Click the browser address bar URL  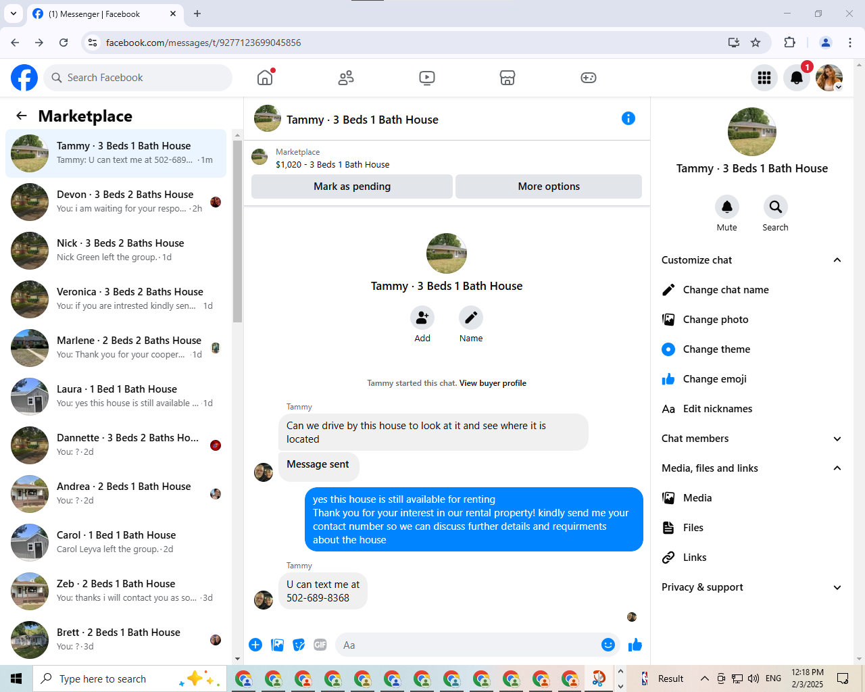[203, 43]
